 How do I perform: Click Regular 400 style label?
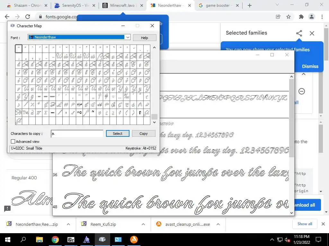(x=24, y=178)
